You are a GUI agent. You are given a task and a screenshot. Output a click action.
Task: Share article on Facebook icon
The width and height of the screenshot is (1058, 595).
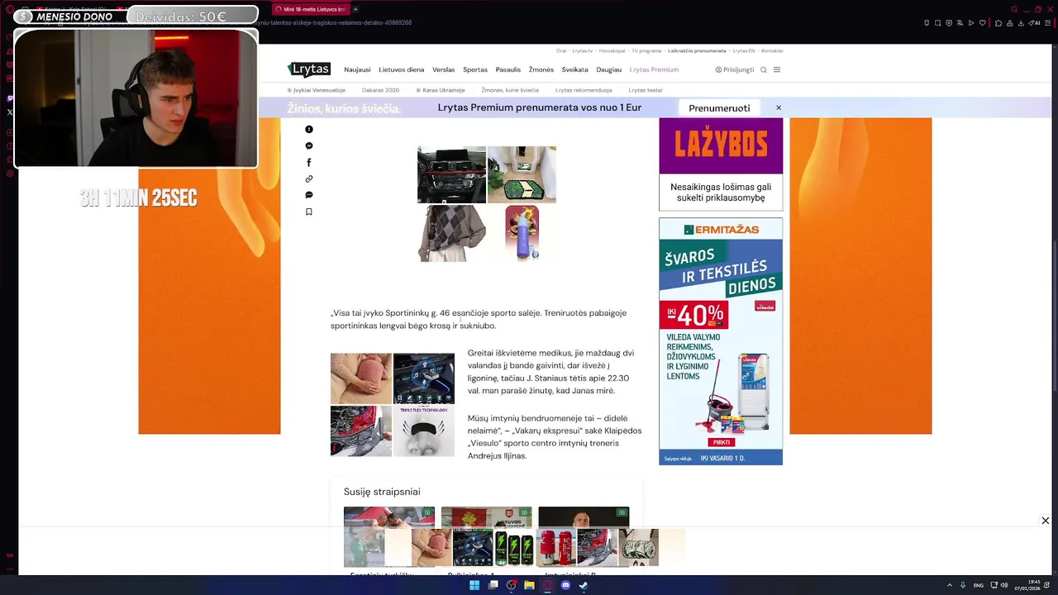pos(309,163)
